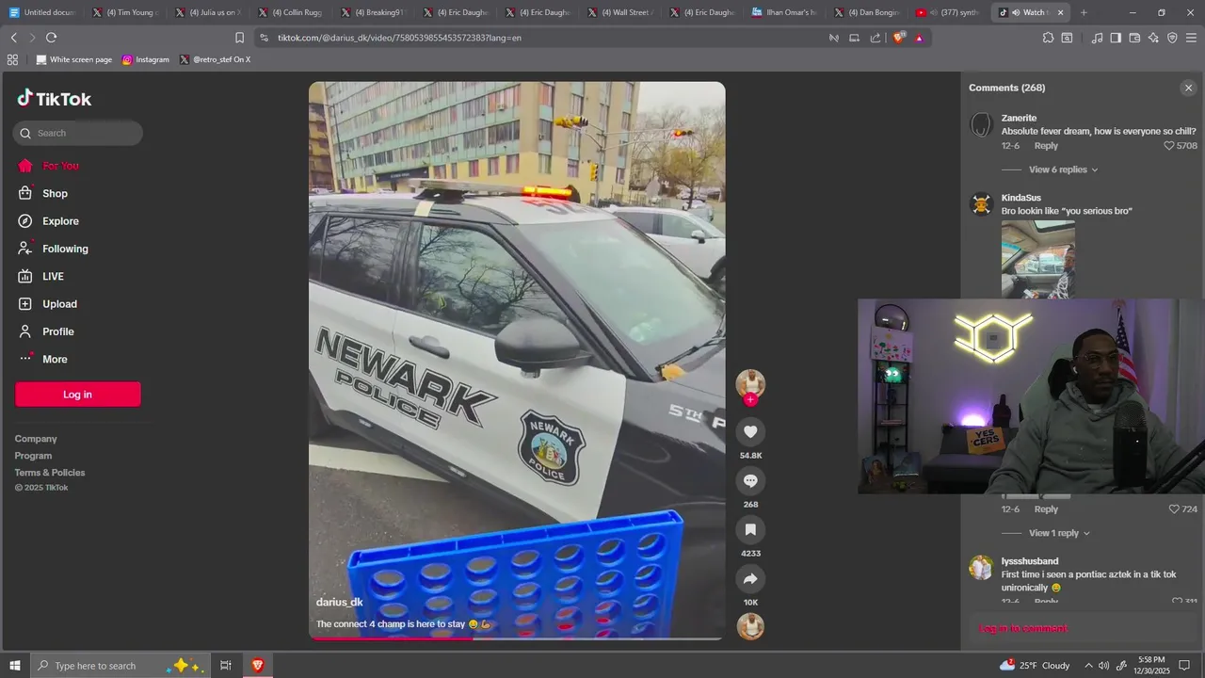Screen dimensions: 1205x678
Task: Open the White screen page bookmark
Action: (73, 59)
